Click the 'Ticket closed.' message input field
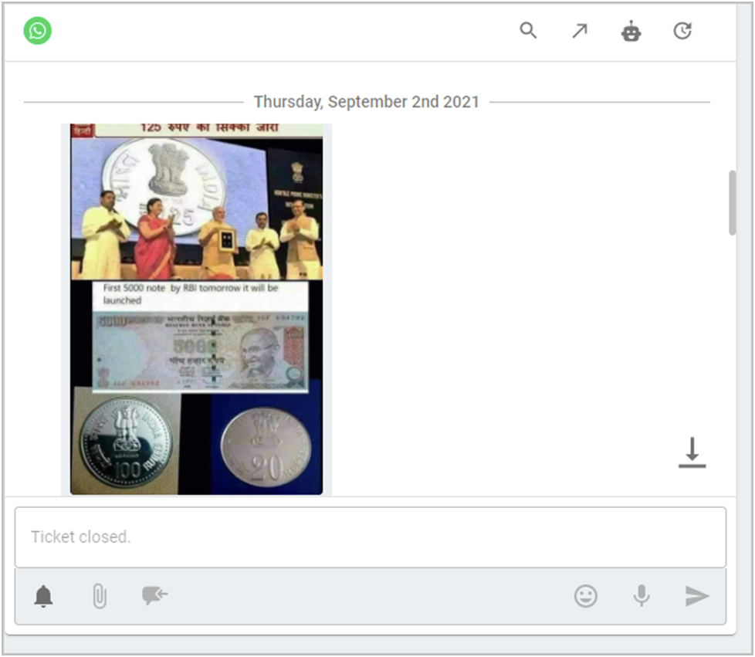This screenshot has width=755, height=657. click(370, 537)
